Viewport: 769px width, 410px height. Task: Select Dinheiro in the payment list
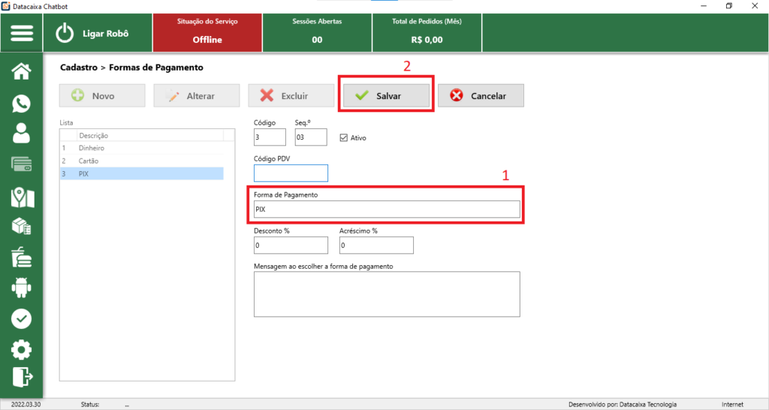pyautogui.click(x=92, y=148)
